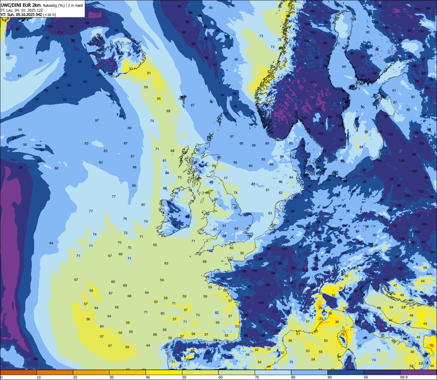The width and height of the screenshot is (437, 380).
Task: Click the purple legend swatch above 99.9
Action: pyautogui.click(x=418, y=372)
